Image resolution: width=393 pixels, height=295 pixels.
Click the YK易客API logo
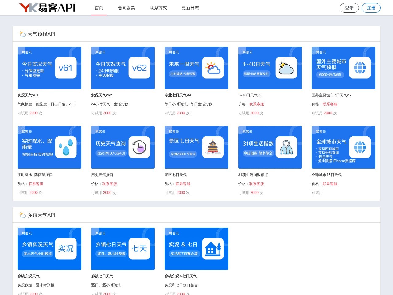pos(47,8)
